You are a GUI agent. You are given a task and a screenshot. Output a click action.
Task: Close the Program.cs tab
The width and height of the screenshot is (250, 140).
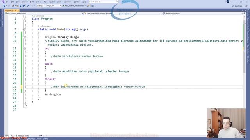click(18, 10)
